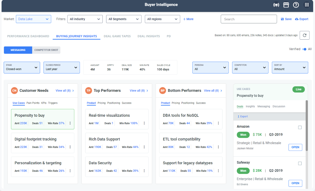Expand the Market Data Lake dropdown
This screenshot has width=315, height=191.
34,19
